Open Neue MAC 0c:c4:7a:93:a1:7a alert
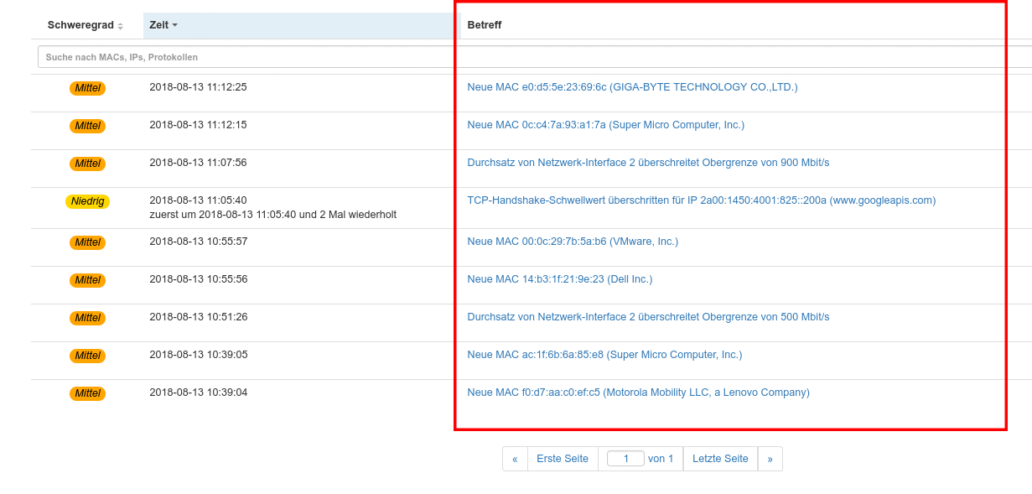 tap(605, 125)
